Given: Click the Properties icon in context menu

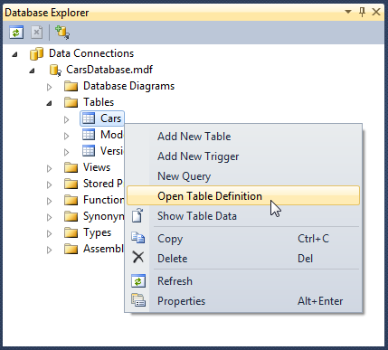Looking at the screenshot, I should pos(138,300).
